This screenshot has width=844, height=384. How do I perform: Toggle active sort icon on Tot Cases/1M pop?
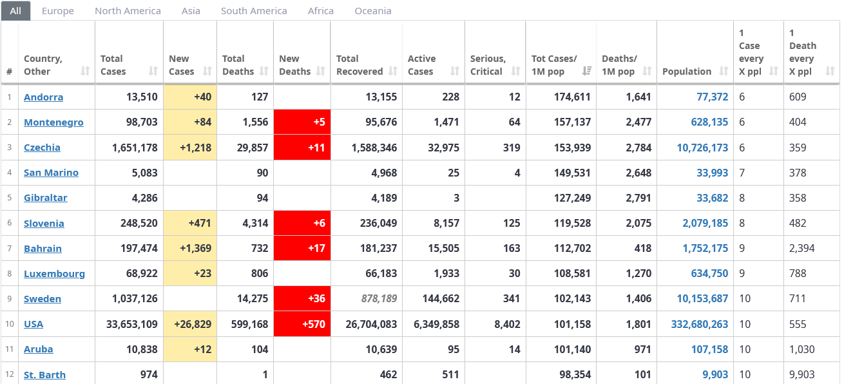(586, 71)
